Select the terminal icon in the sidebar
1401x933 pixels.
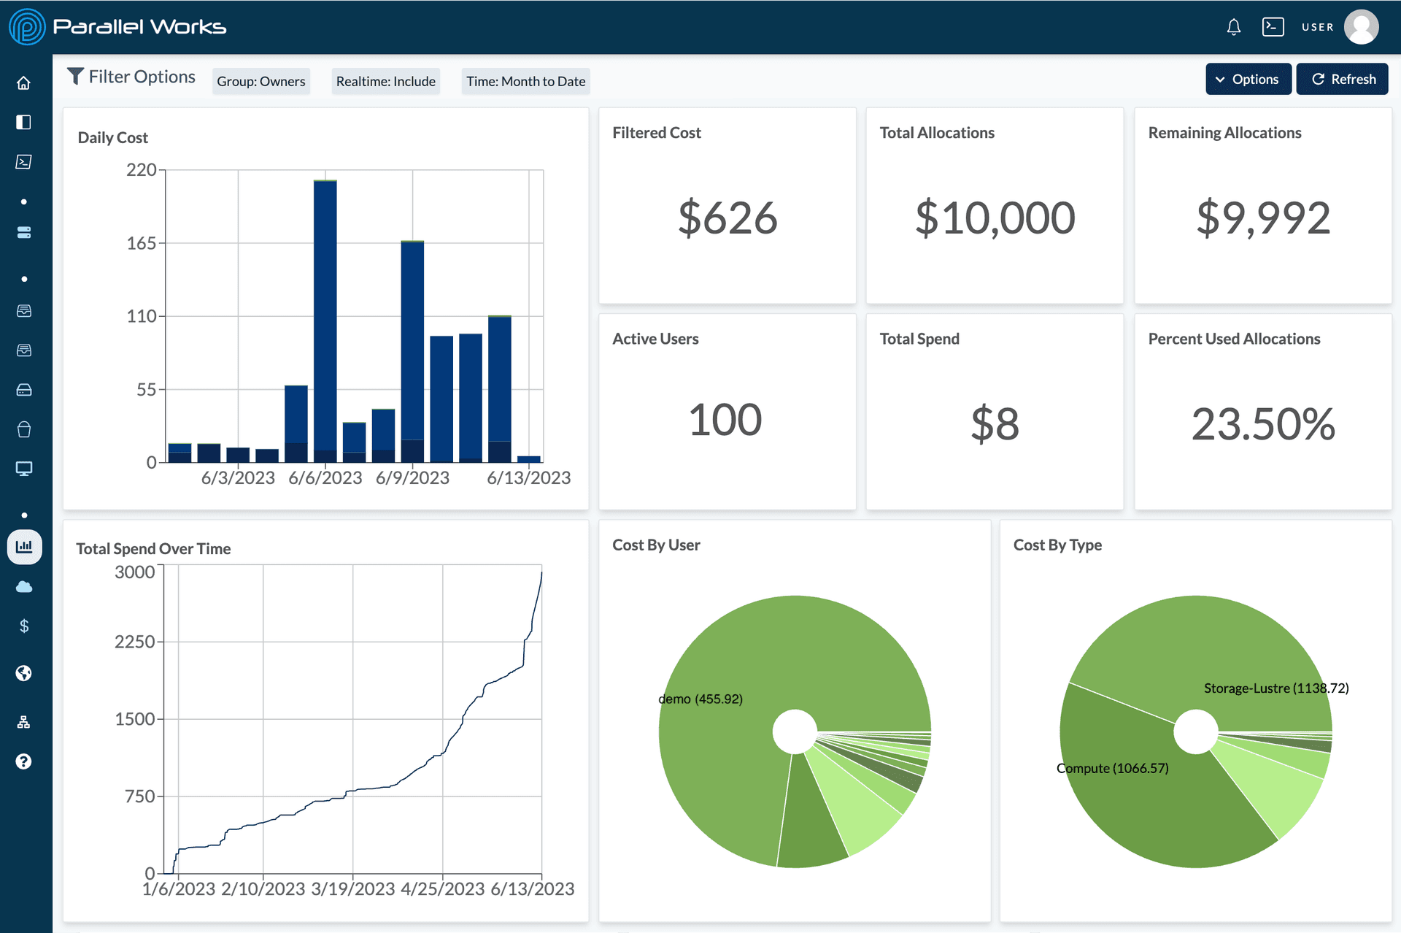point(24,162)
